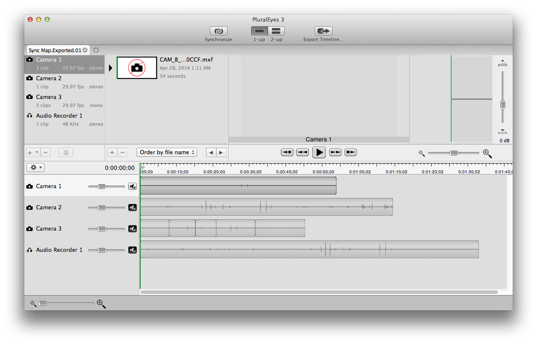This screenshot has height=344, width=537.
Task: Click the list view icon button
Action: click(66, 152)
